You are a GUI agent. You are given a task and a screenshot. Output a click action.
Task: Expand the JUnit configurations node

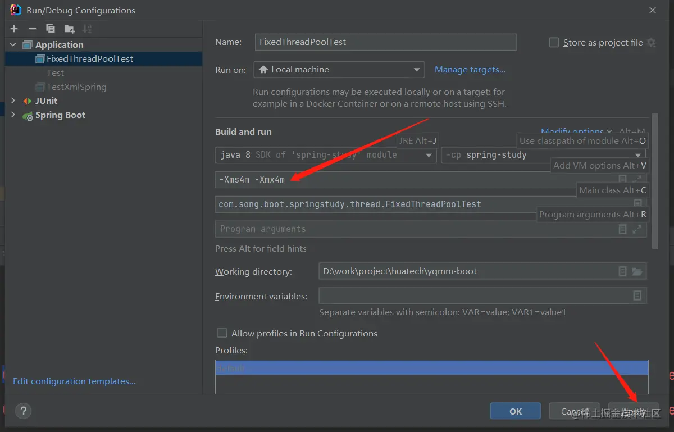[x=13, y=101]
